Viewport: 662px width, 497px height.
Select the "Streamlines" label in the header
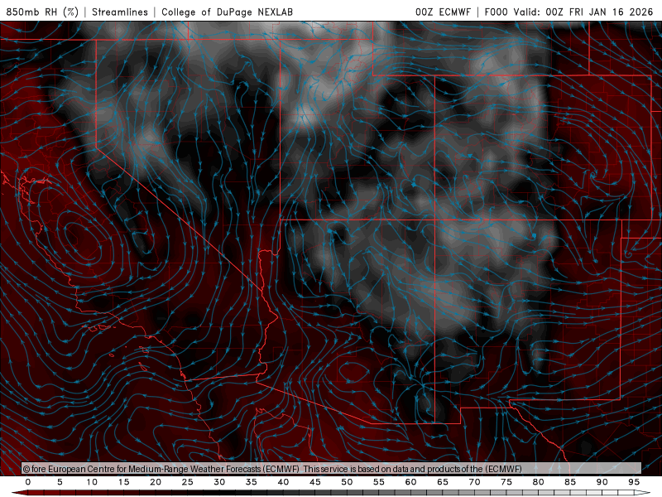click(120, 12)
